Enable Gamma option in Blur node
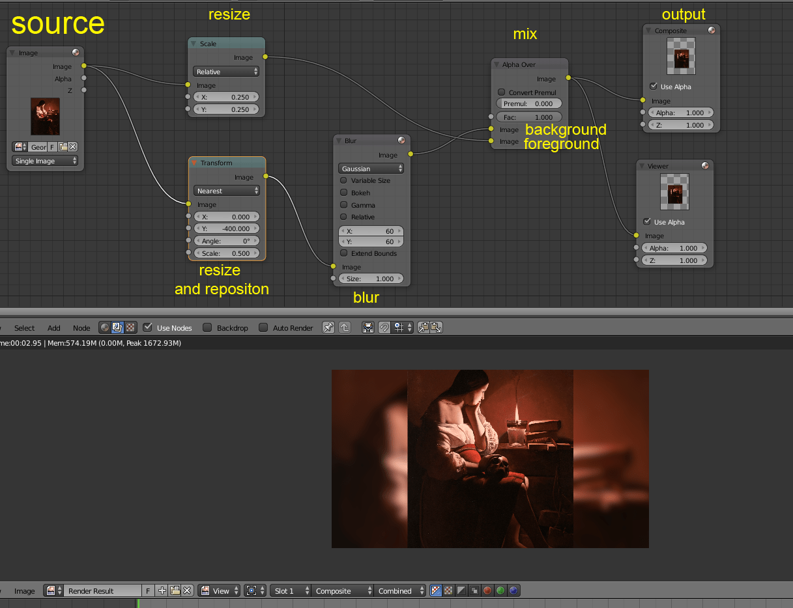Viewport: 793px width, 608px height. pos(343,205)
